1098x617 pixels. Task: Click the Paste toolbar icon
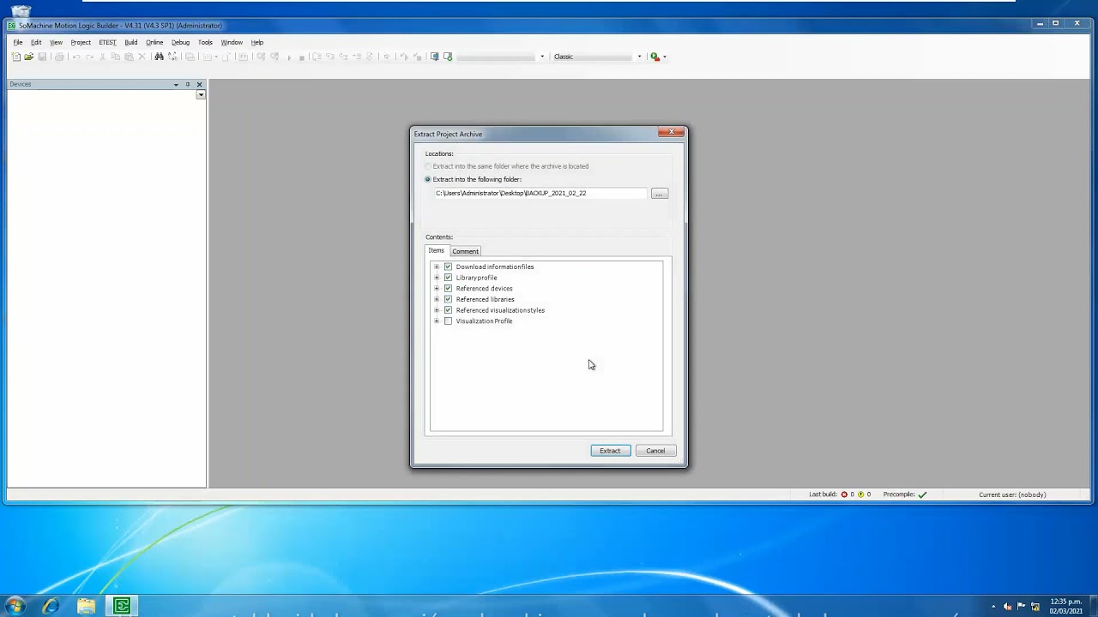129,57
